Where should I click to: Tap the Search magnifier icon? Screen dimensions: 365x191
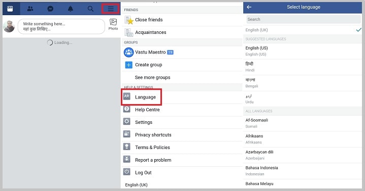point(90,9)
